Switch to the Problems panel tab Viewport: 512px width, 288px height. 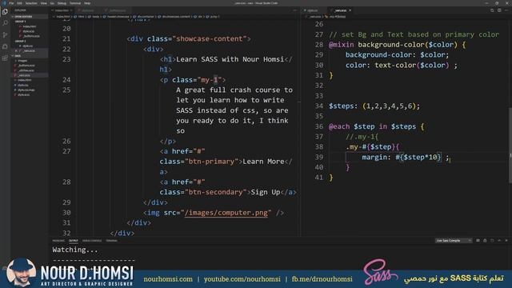tap(58, 241)
